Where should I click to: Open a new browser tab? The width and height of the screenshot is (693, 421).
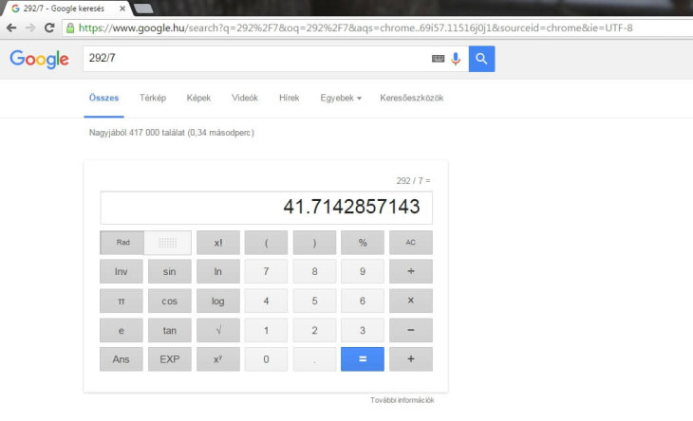pyautogui.click(x=143, y=9)
